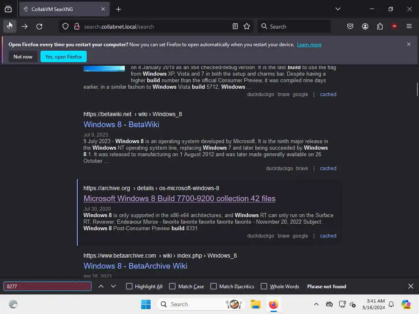Show hidden system tray icons chevron
Image resolution: width=419 pixels, height=314 pixels.
(316, 304)
